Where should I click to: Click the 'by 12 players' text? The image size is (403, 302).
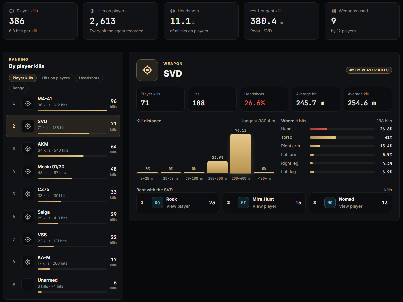(343, 31)
